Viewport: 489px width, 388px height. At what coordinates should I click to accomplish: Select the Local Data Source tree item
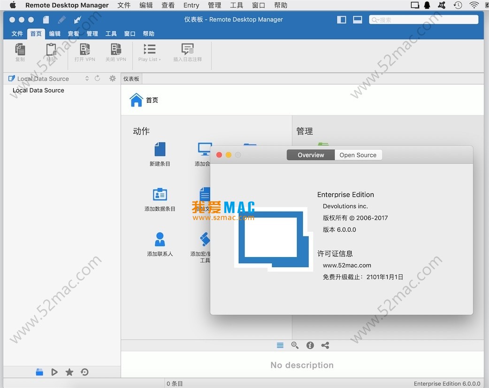click(x=38, y=90)
